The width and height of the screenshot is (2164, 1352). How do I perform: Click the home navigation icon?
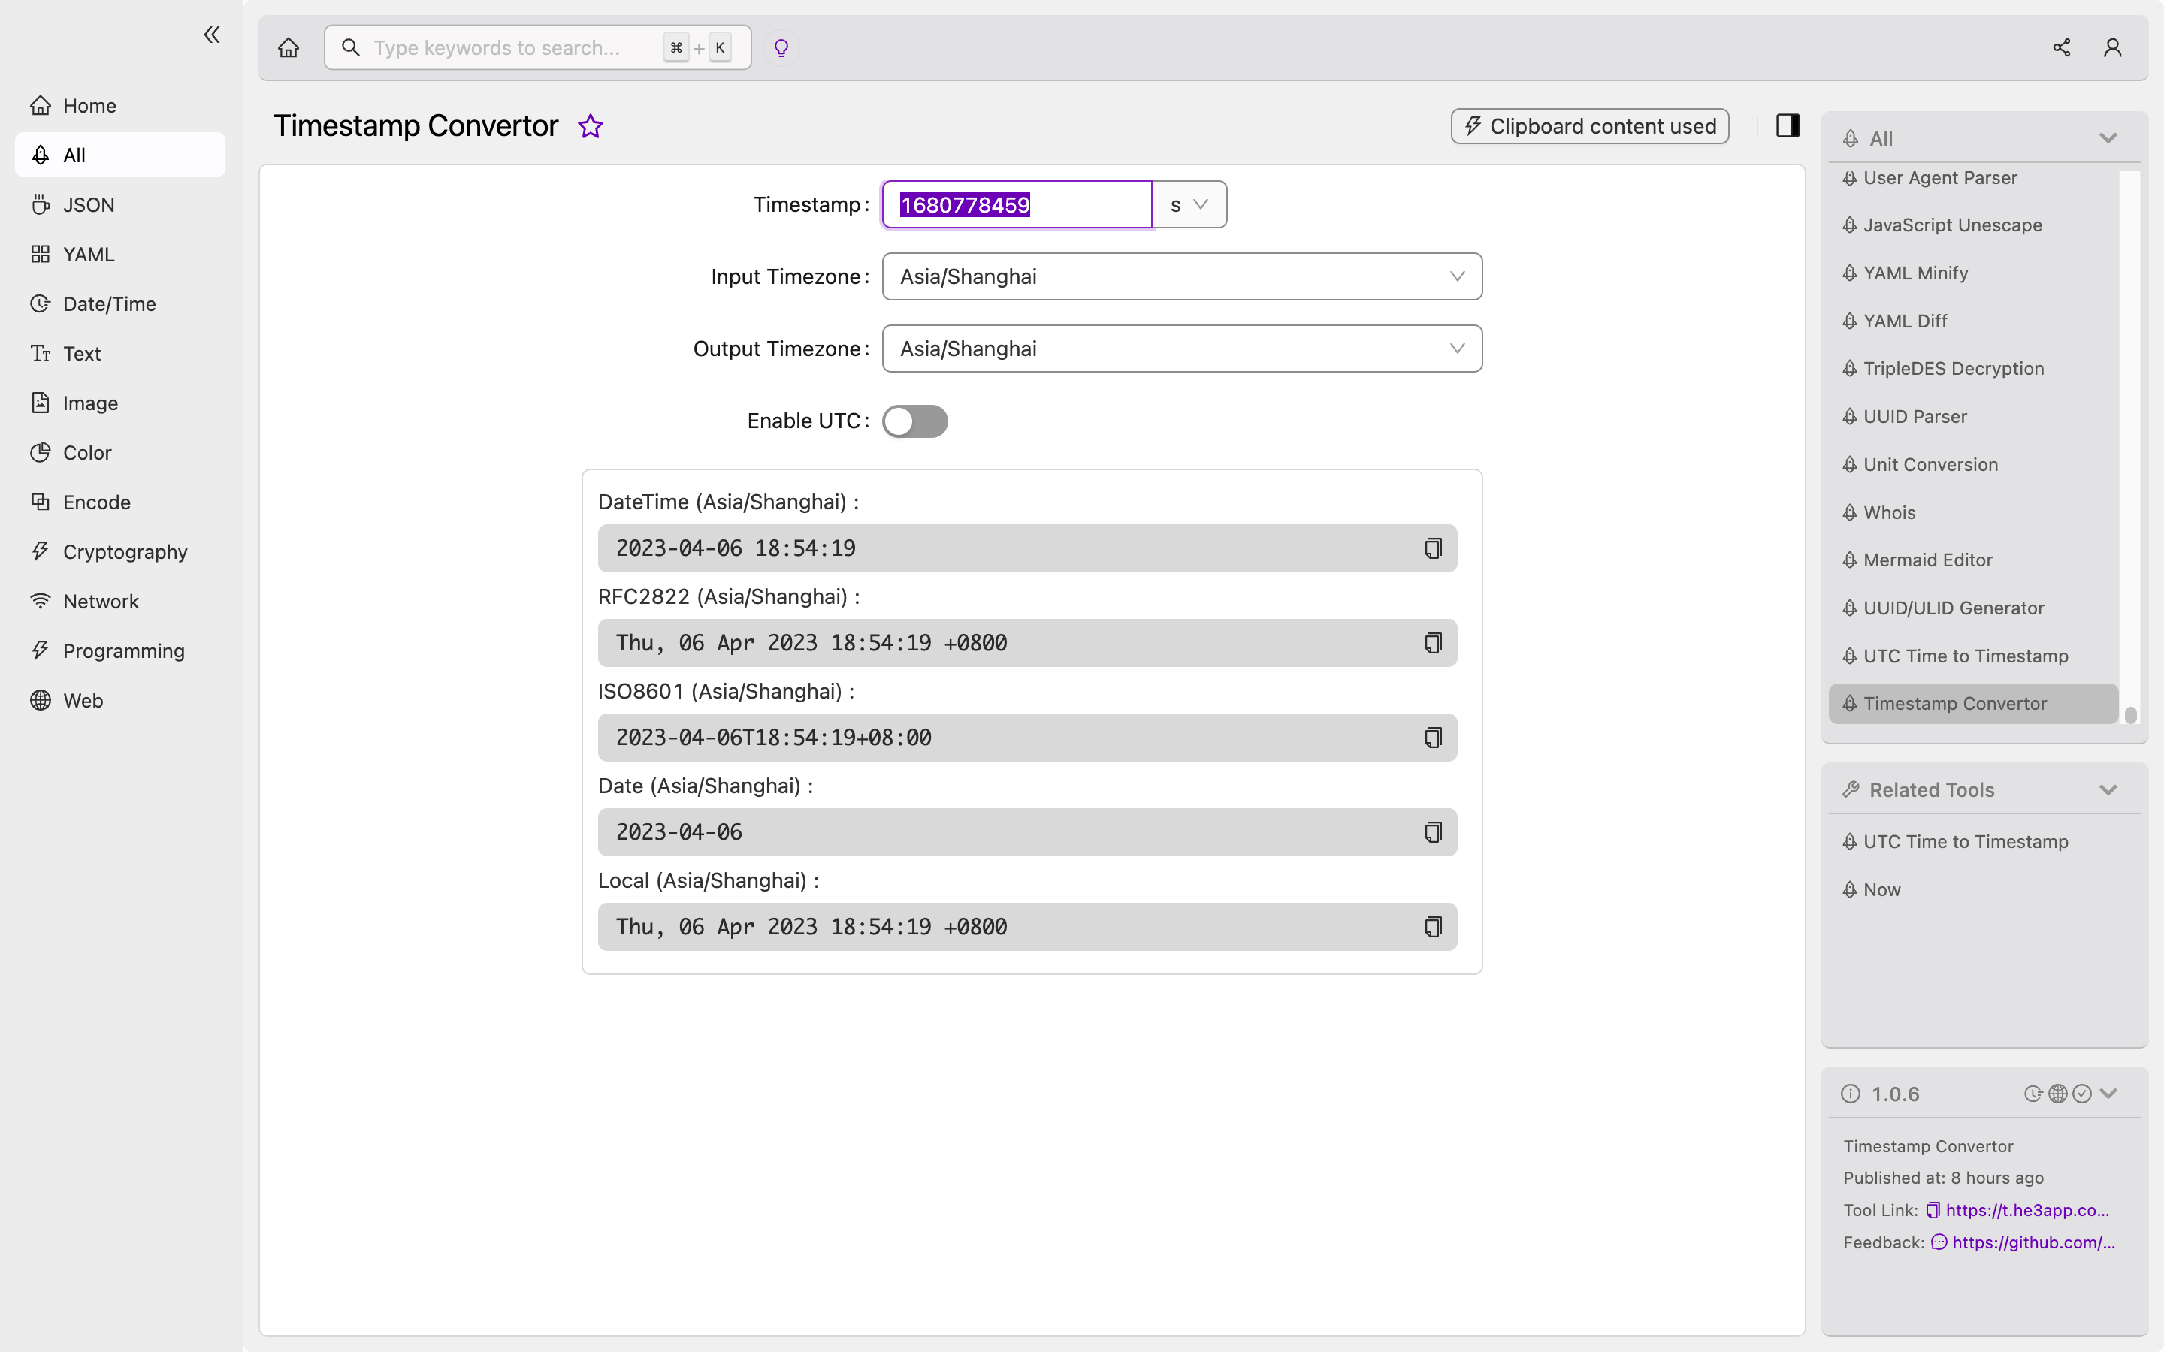point(289,47)
